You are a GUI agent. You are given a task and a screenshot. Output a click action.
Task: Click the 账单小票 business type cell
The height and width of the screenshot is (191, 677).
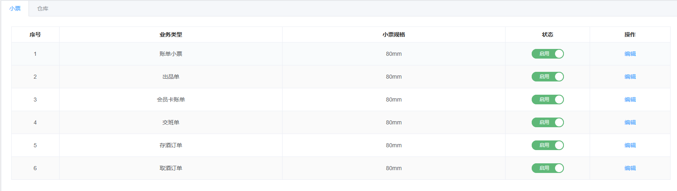click(x=171, y=54)
